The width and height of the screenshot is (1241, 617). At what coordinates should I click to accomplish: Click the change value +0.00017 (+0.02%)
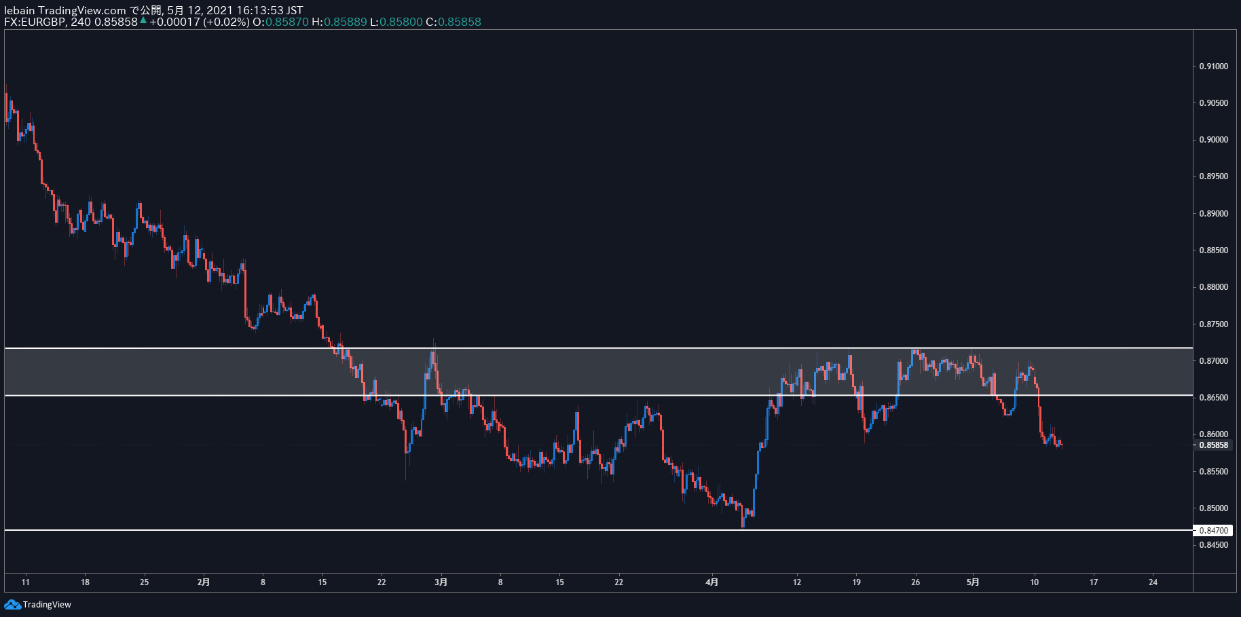(x=199, y=22)
